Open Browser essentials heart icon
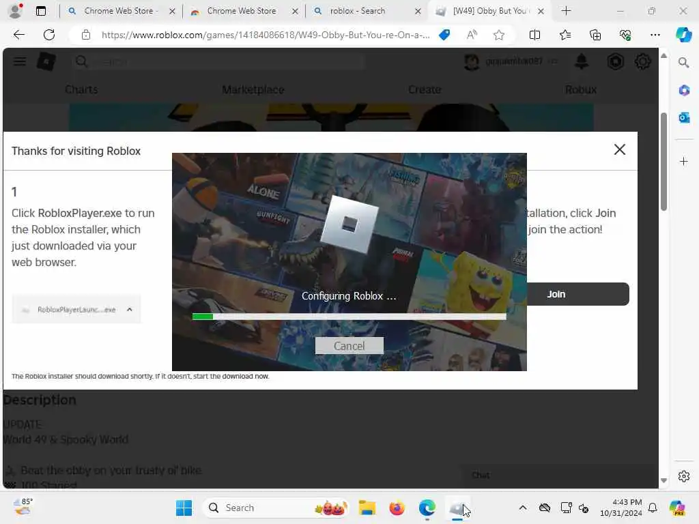 point(625,35)
